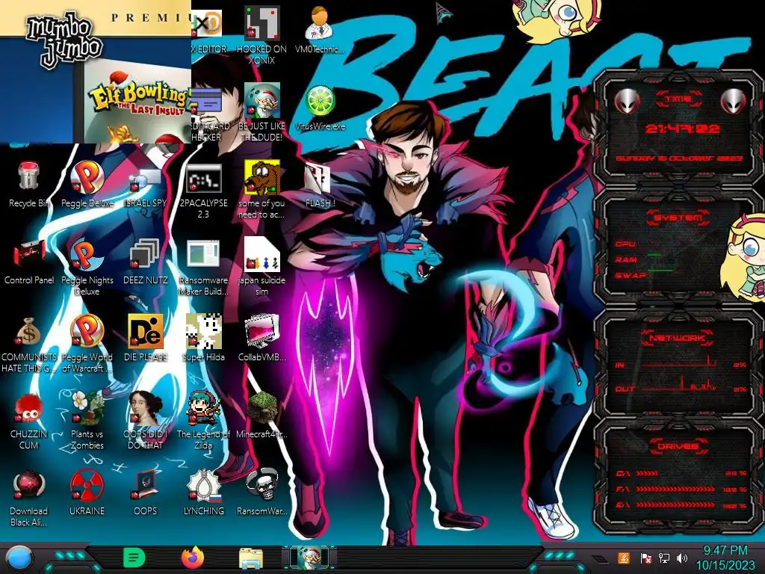Click the SYSTEM widget header
The height and width of the screenshot is (574, 765).
click(x=678, y=217)
